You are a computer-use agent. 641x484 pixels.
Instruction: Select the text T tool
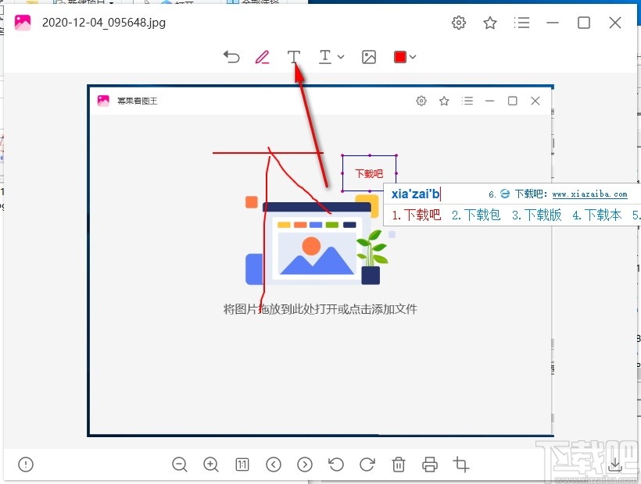(x=293, y=57)
